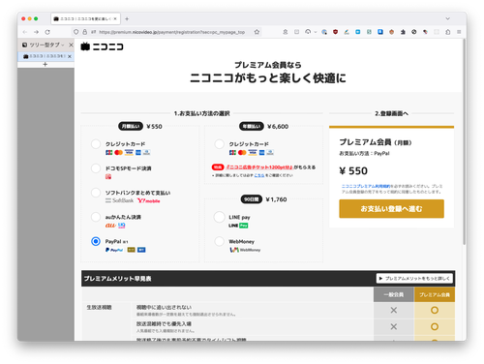This screenshot has height=364, width=484.
Task: Go back with the browser back arrow
Action: 25,32
